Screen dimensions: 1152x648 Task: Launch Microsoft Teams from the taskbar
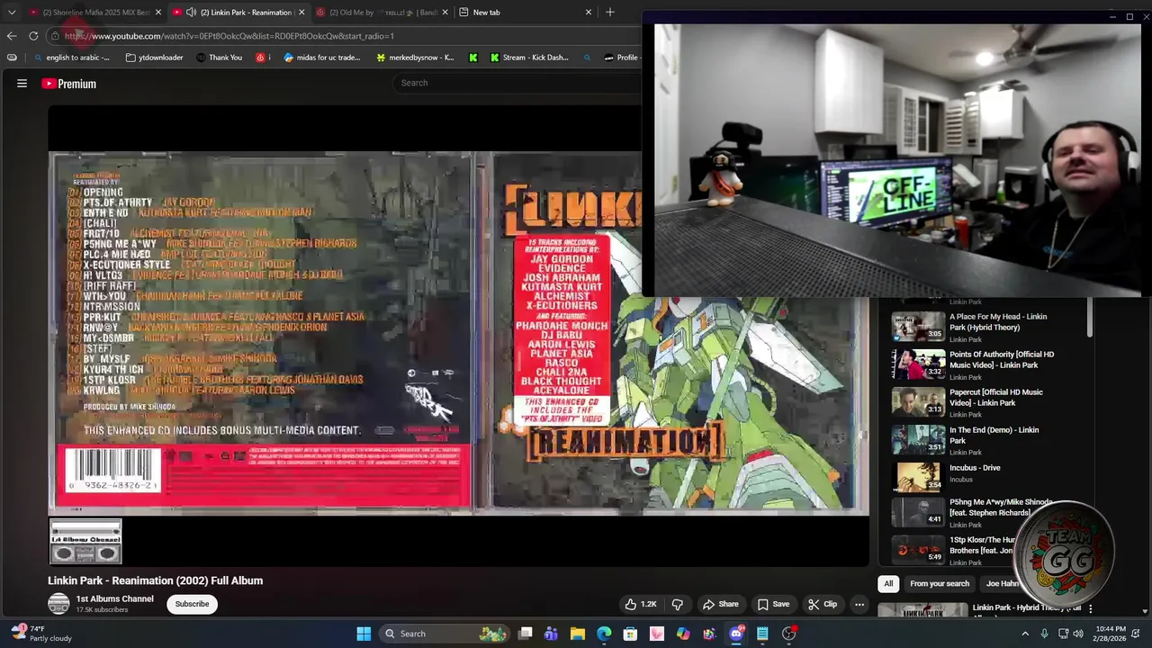point(552,634)
